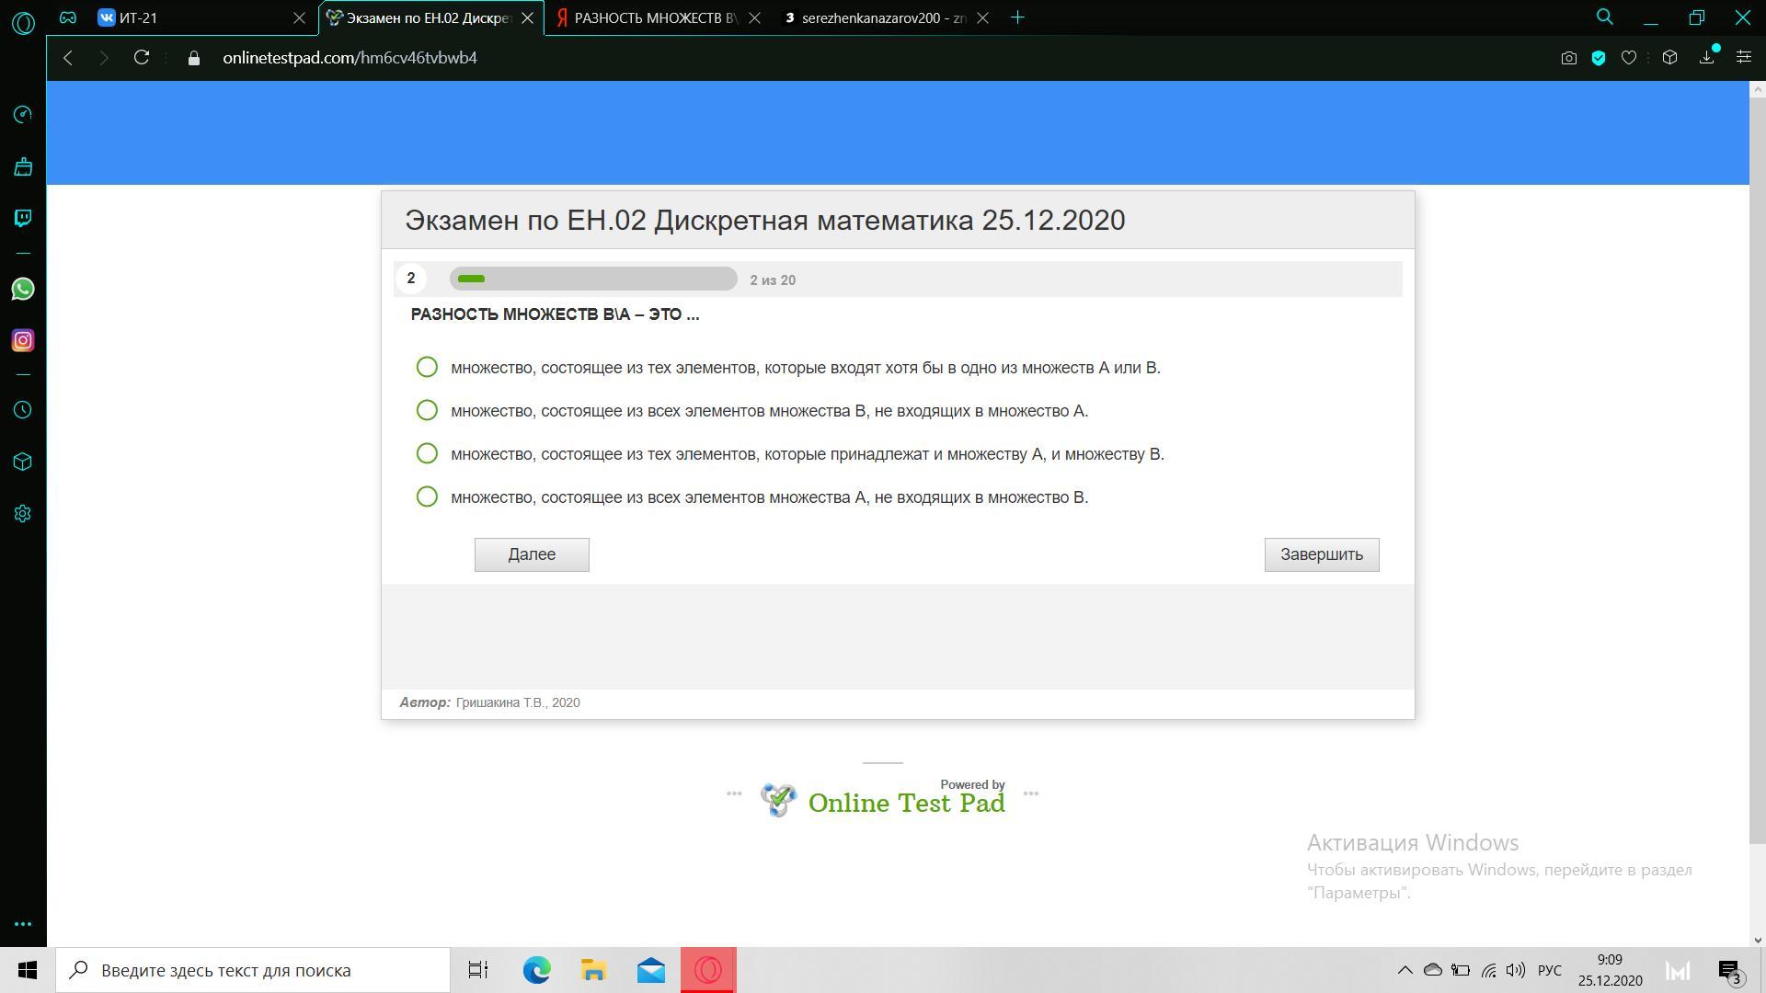Switch to the ИТ-21 VK tab
The height and width of the screenshot is (993, 1766).
193,17
